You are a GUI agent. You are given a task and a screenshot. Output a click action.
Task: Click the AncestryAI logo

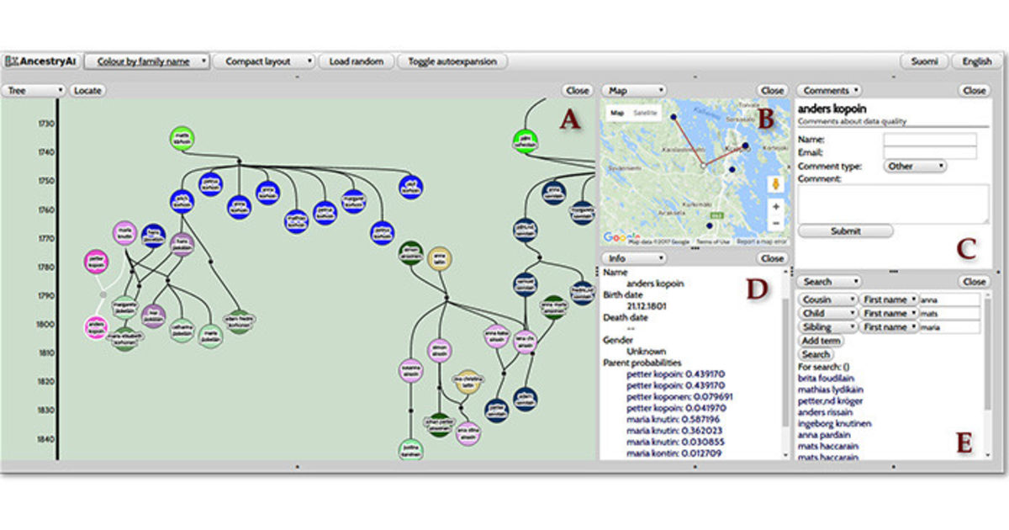pos(41,61)
